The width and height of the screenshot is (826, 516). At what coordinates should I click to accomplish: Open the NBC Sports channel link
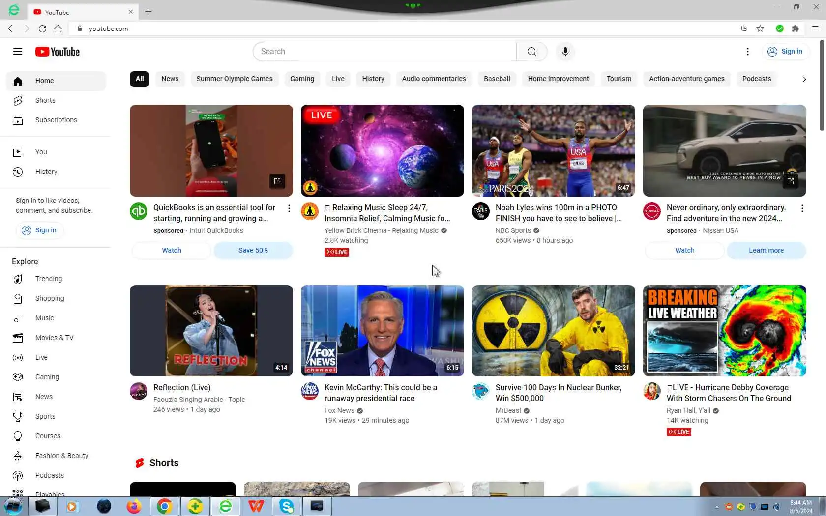click(513, 230)
